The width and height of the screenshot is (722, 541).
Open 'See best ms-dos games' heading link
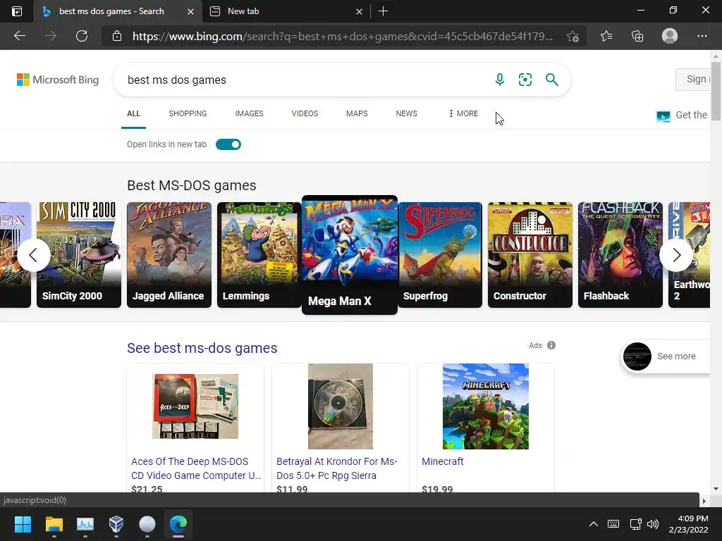point(202,348)
